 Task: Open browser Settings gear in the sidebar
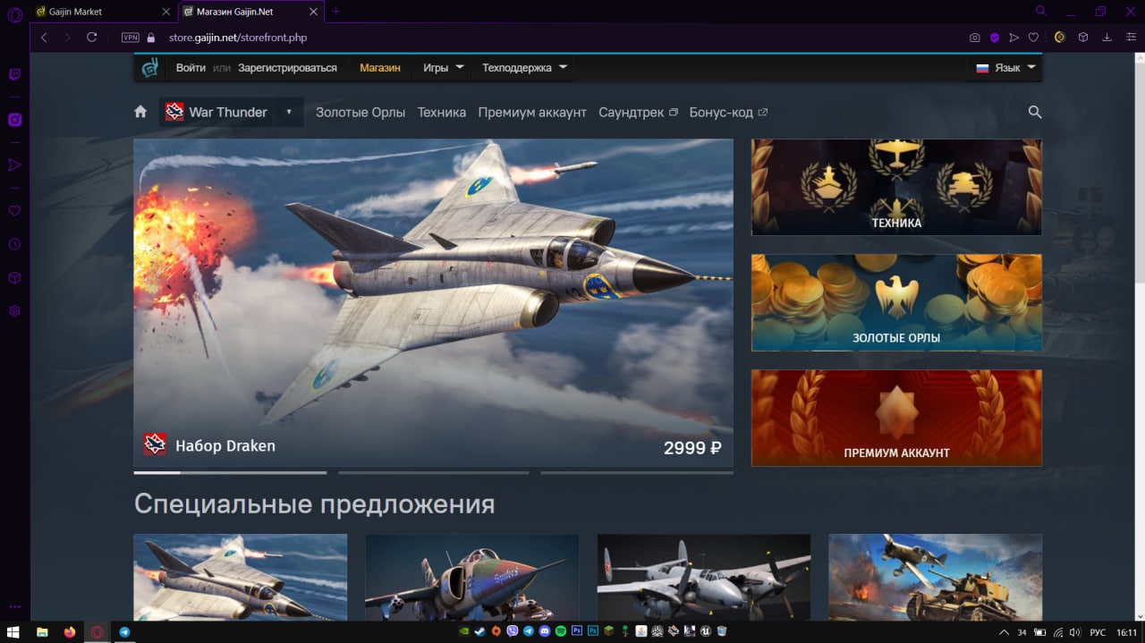14,311
